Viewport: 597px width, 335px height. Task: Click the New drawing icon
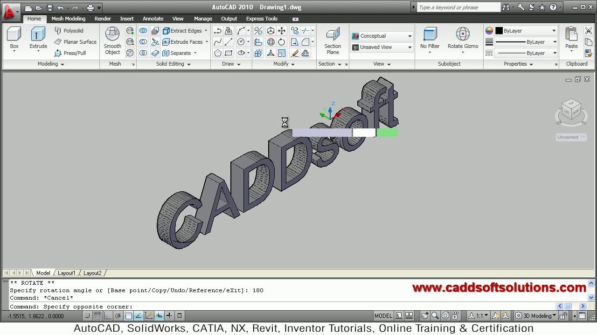tap(28, 8)
